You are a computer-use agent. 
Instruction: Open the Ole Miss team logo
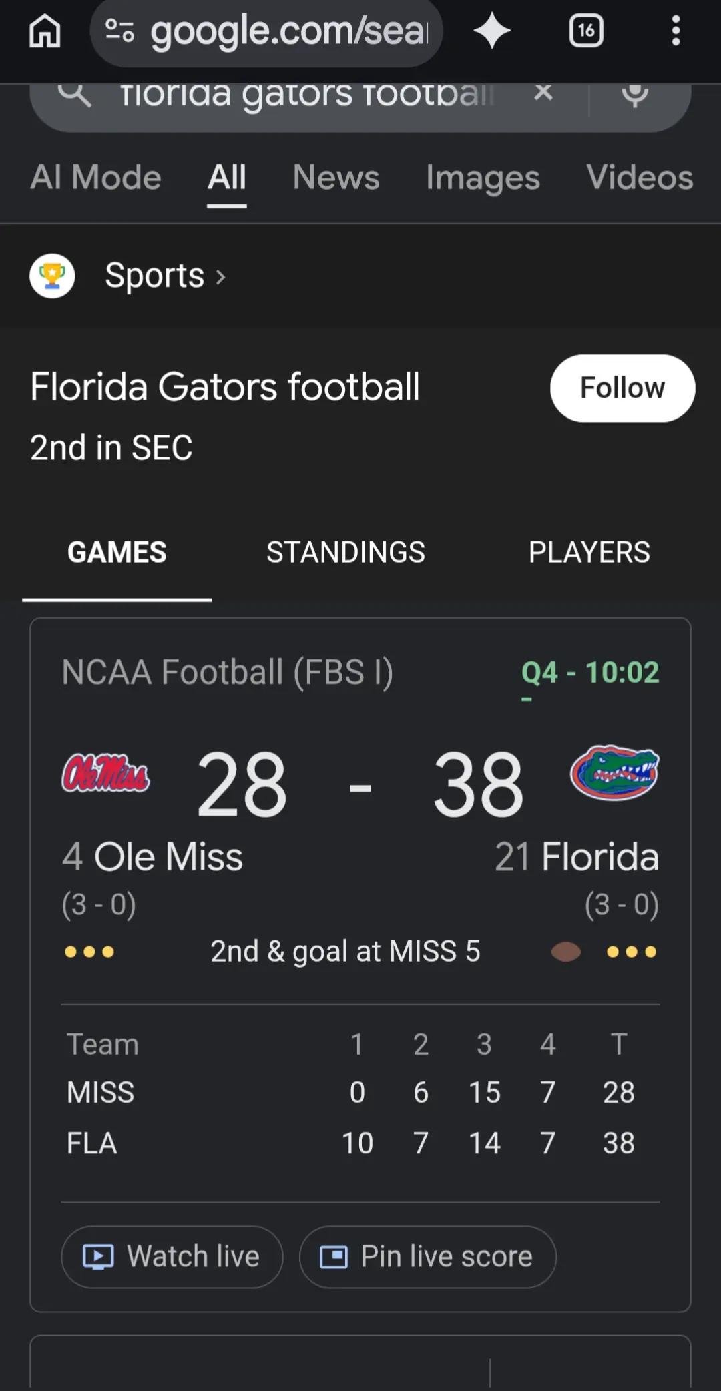coord(105,773)
